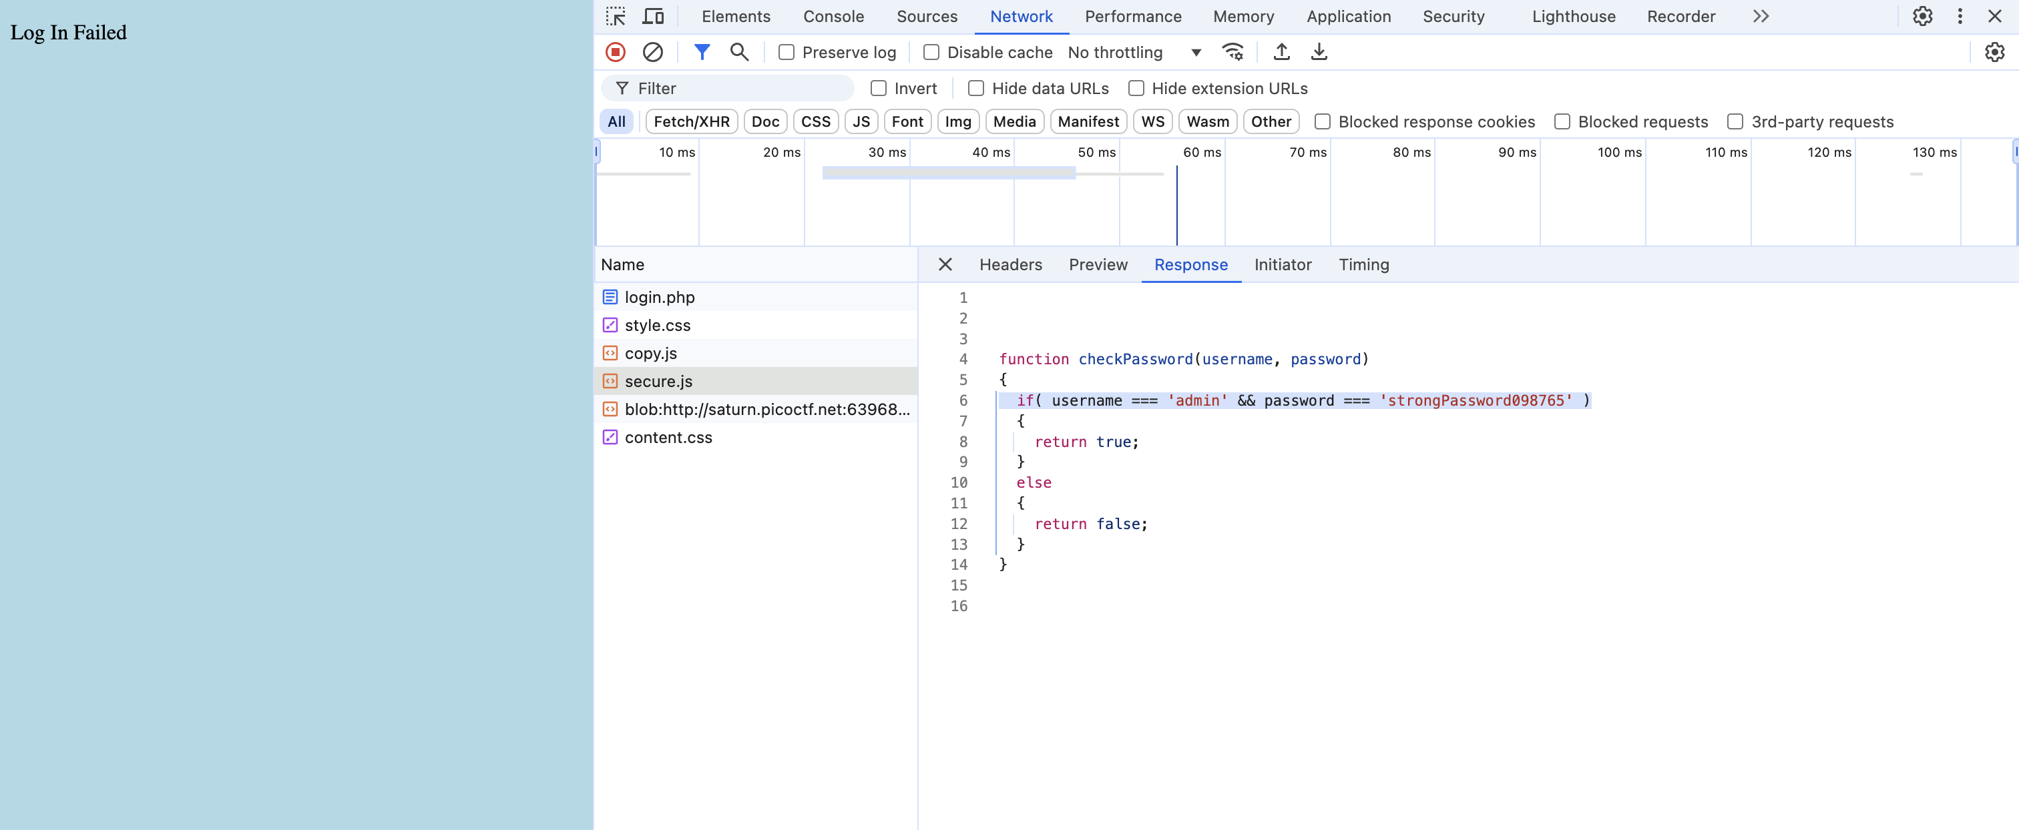Open the Security tab

tap(1453, 17)
